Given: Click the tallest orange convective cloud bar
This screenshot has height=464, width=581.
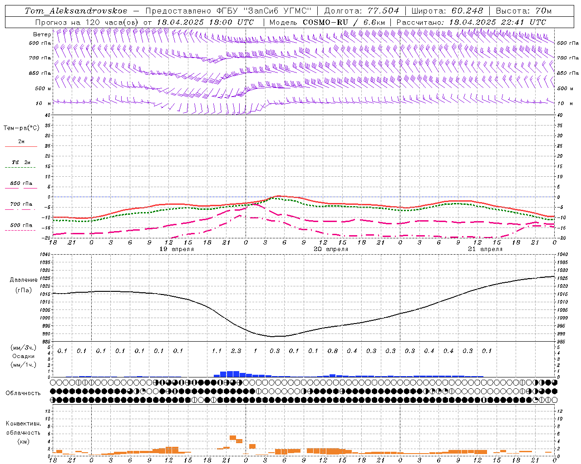Looking at the screenshot, I should pos(233,438).
